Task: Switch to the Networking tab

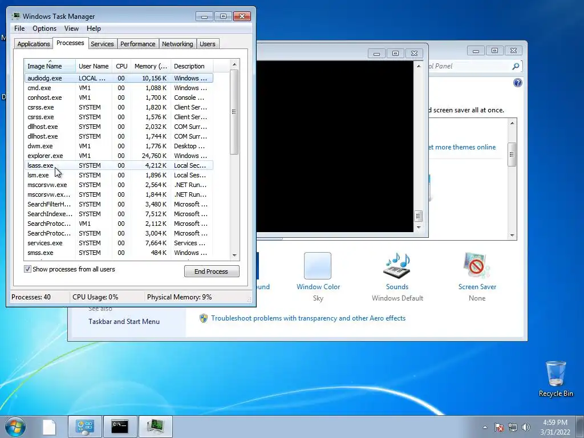Action: pyautogui.click(x=177, y=43)
